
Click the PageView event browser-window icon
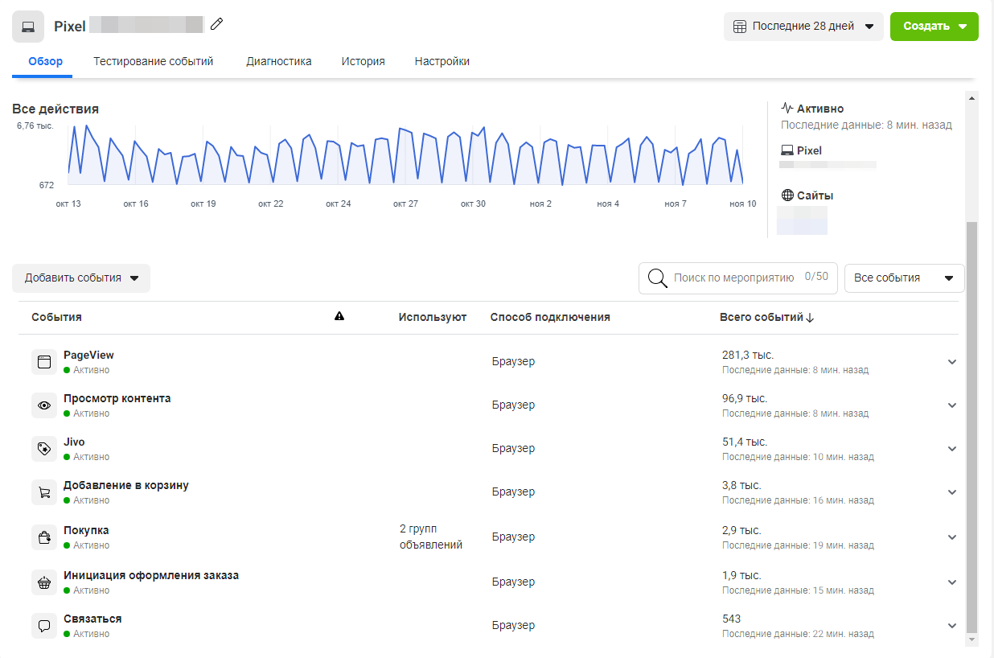tap(44, 362)
